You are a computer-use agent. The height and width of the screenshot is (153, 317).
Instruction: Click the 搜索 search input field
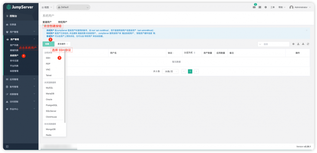276,44
